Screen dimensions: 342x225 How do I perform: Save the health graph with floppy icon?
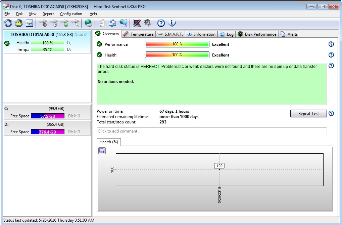pyautogui.click(x=102, y=151)
